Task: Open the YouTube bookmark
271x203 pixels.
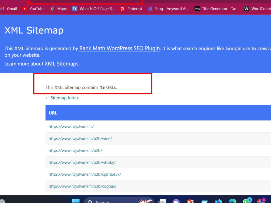Action: tap(34, 9)
